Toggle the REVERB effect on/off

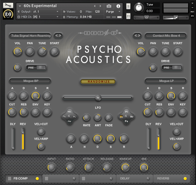click(185, 179)
